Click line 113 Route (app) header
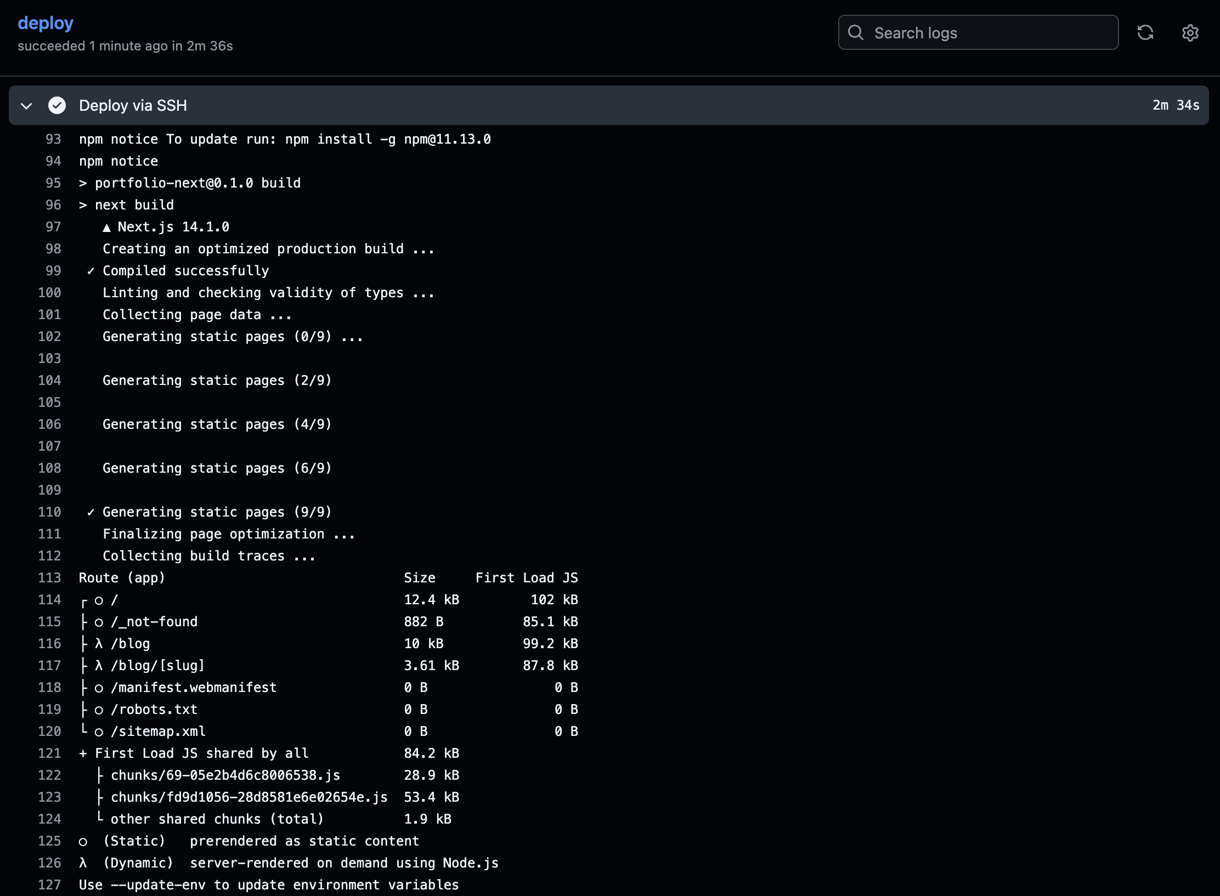Viewport: 1220px width, 896px height. pyautogui.click(x=122, y=577)
